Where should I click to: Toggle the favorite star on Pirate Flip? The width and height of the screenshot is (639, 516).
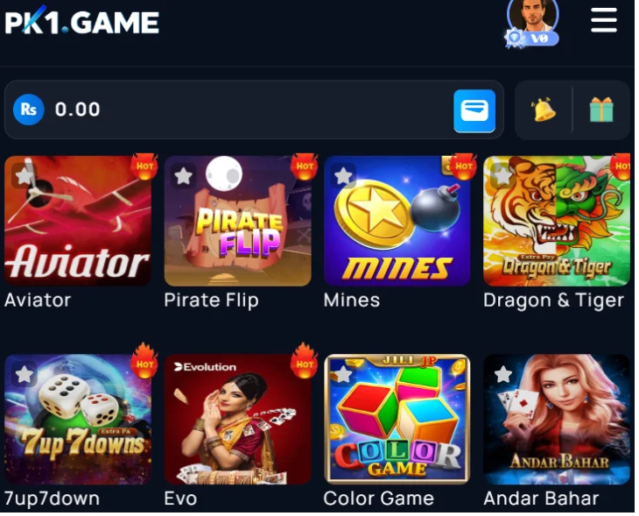coord(184,176)
